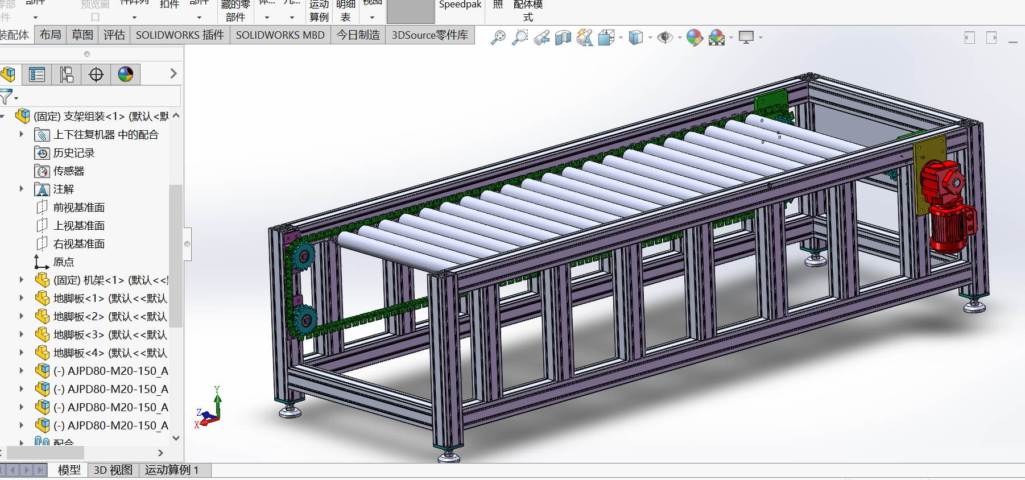Open the Hide/Show Items eye dropdown
The image size is (1025, 480).
click(680, 38)
